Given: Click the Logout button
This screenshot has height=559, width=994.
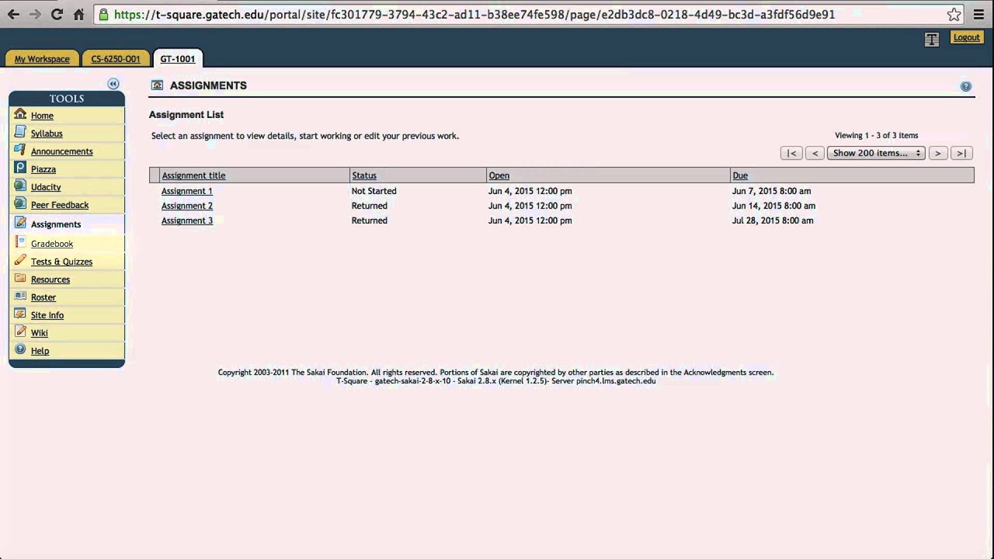Looking at the screenshot, I should [x=966, y=37].
